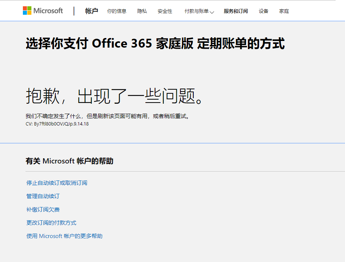
Task: Open 更改订阅的付款方式 help link
Action: [51, 223]
